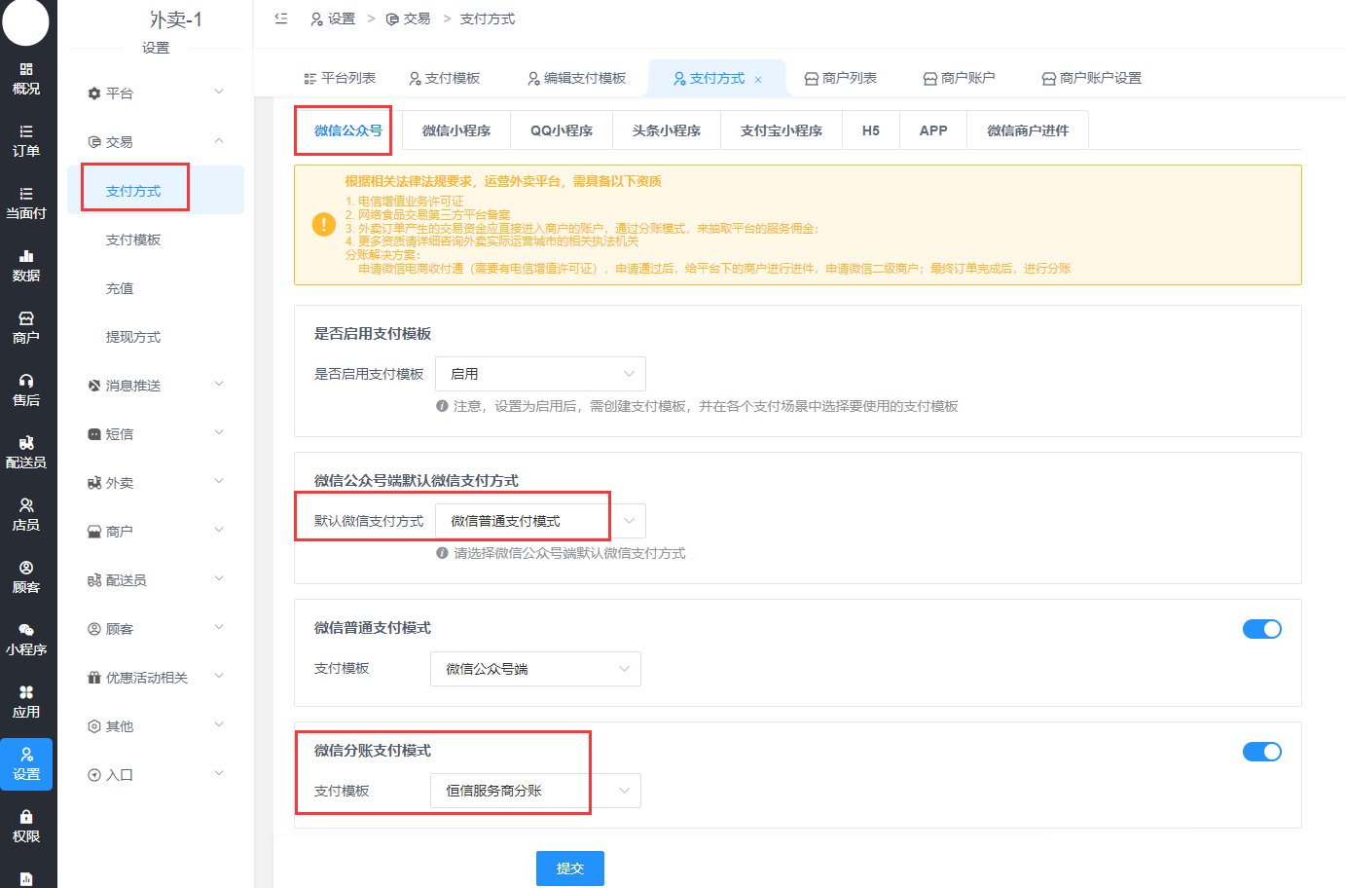The height and width of the screenshot is (888, 1346).
Task: Expand the 配送员 settings menu group
Action: (x=156, y=579)
